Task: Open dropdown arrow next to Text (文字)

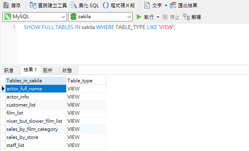Action: tap(166, 5)
